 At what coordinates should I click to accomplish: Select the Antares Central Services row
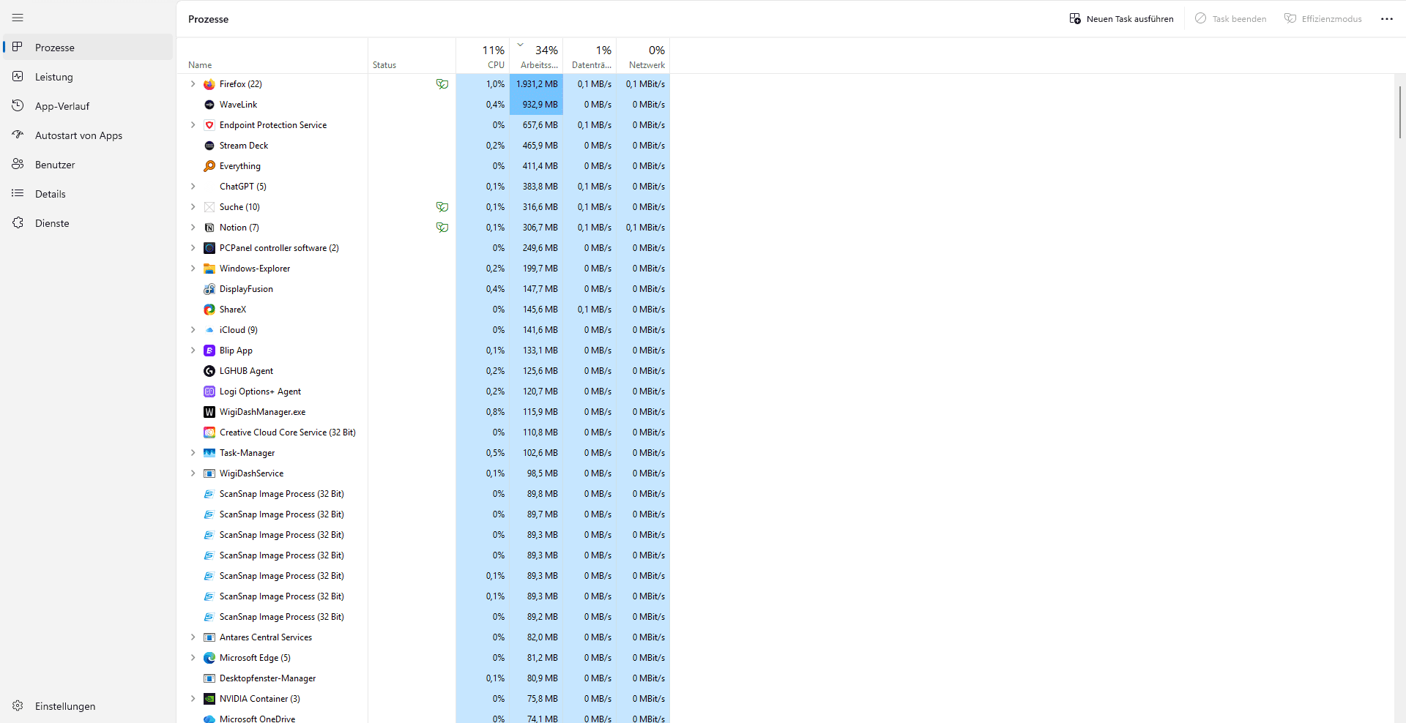pos(423,637)
